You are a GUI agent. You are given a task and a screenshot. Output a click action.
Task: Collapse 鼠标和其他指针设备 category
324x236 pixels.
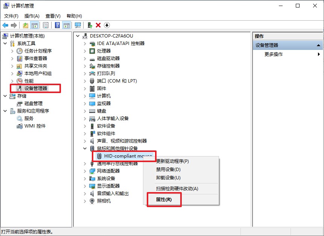pyautogui.click(x=85, y=149)
